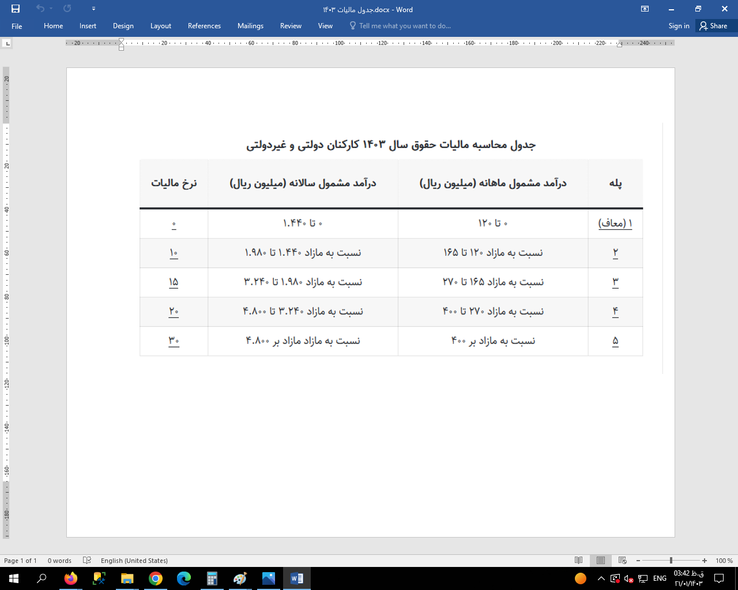This screenshot has height=590, width=738.
Task: Open Quick Access Toolbar customize dropdown
Action: coord(93,9)
